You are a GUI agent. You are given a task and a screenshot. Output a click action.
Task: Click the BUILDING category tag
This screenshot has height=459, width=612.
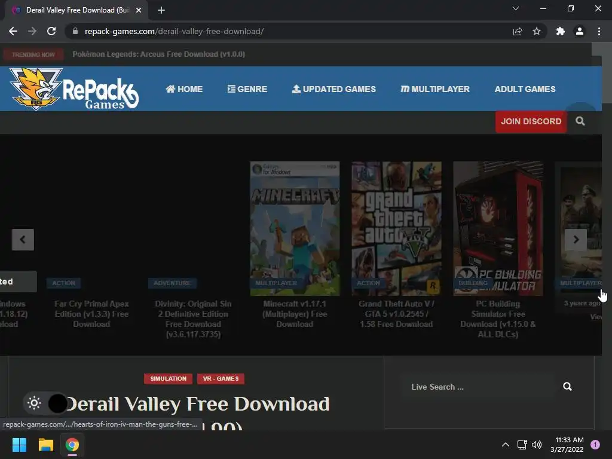point(473,283)
